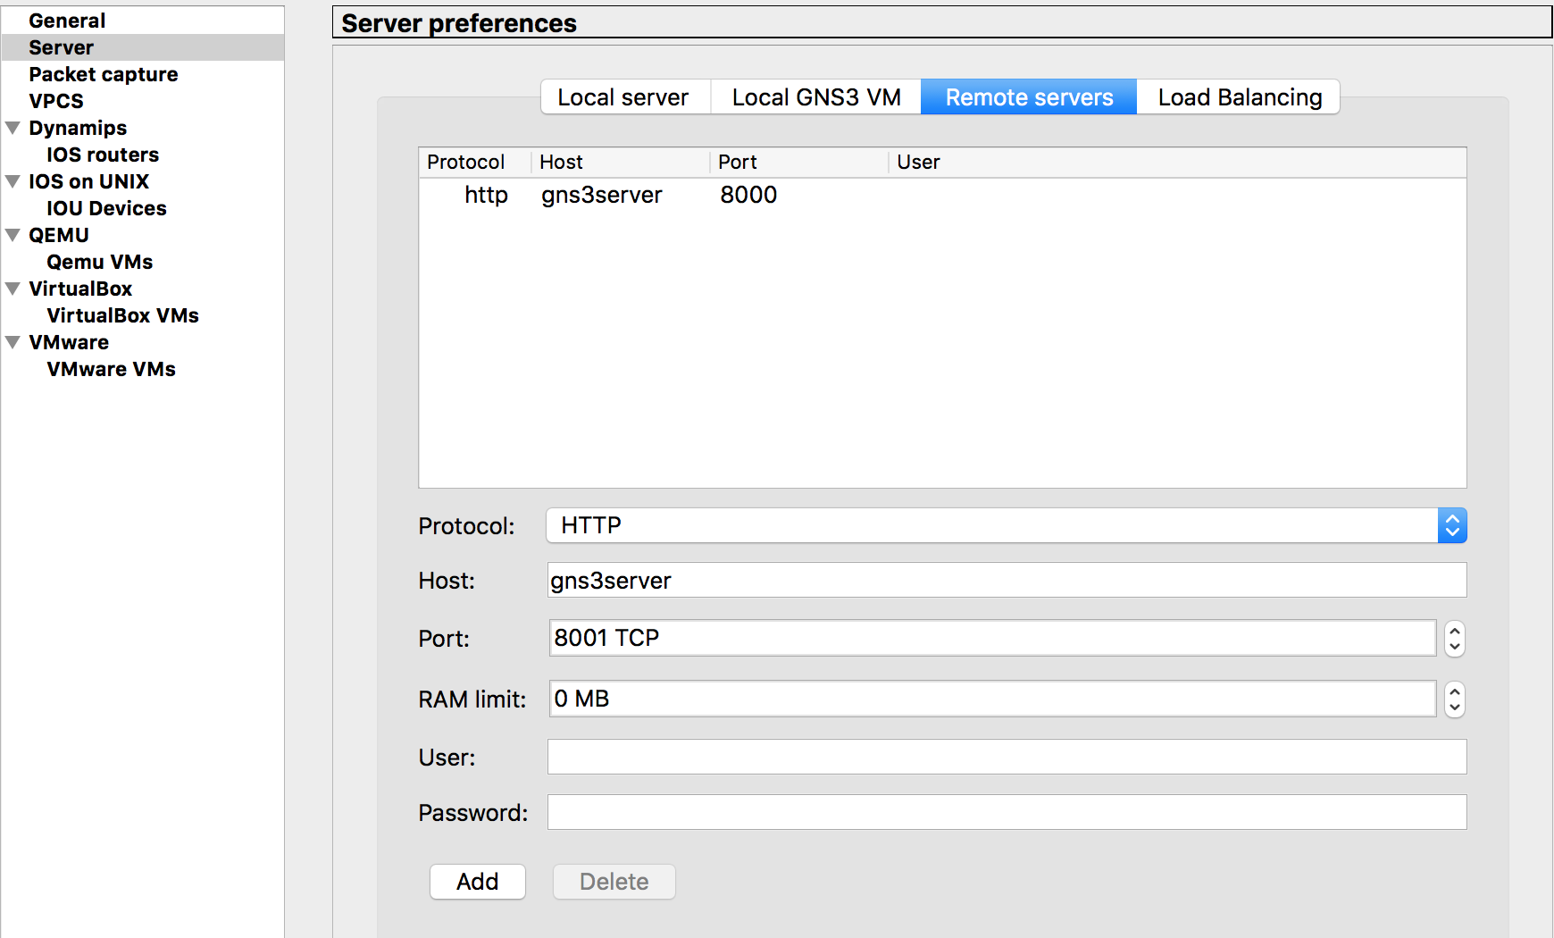Select VMware in the sidebar

(69, 342)
